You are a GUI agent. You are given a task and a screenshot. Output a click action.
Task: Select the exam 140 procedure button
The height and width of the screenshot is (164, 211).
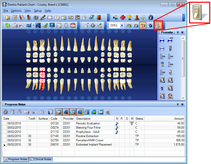point(170,56)
